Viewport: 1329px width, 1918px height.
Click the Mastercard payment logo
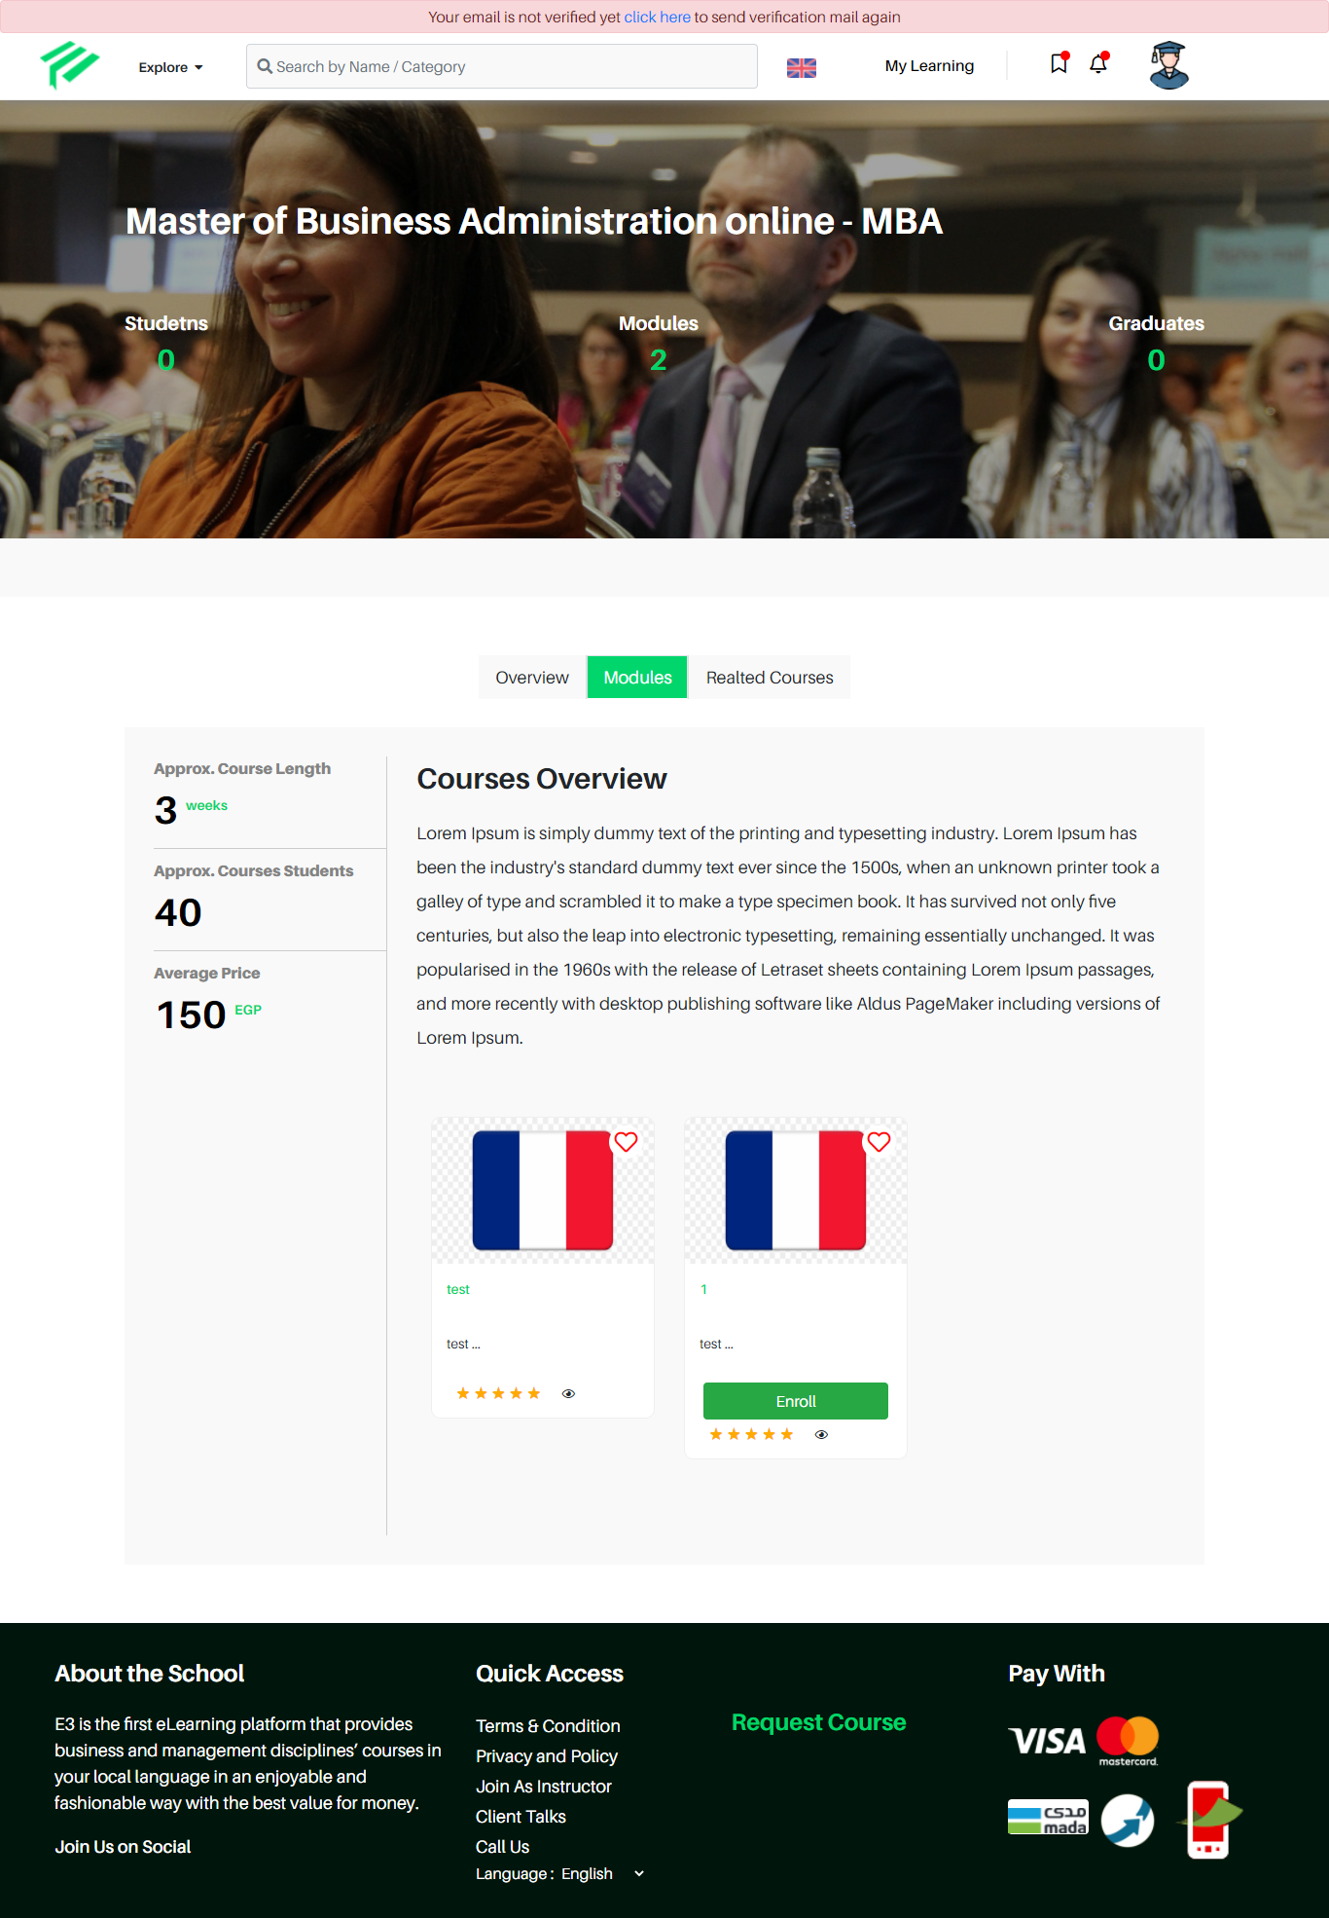click(x=1128, y=1741)
